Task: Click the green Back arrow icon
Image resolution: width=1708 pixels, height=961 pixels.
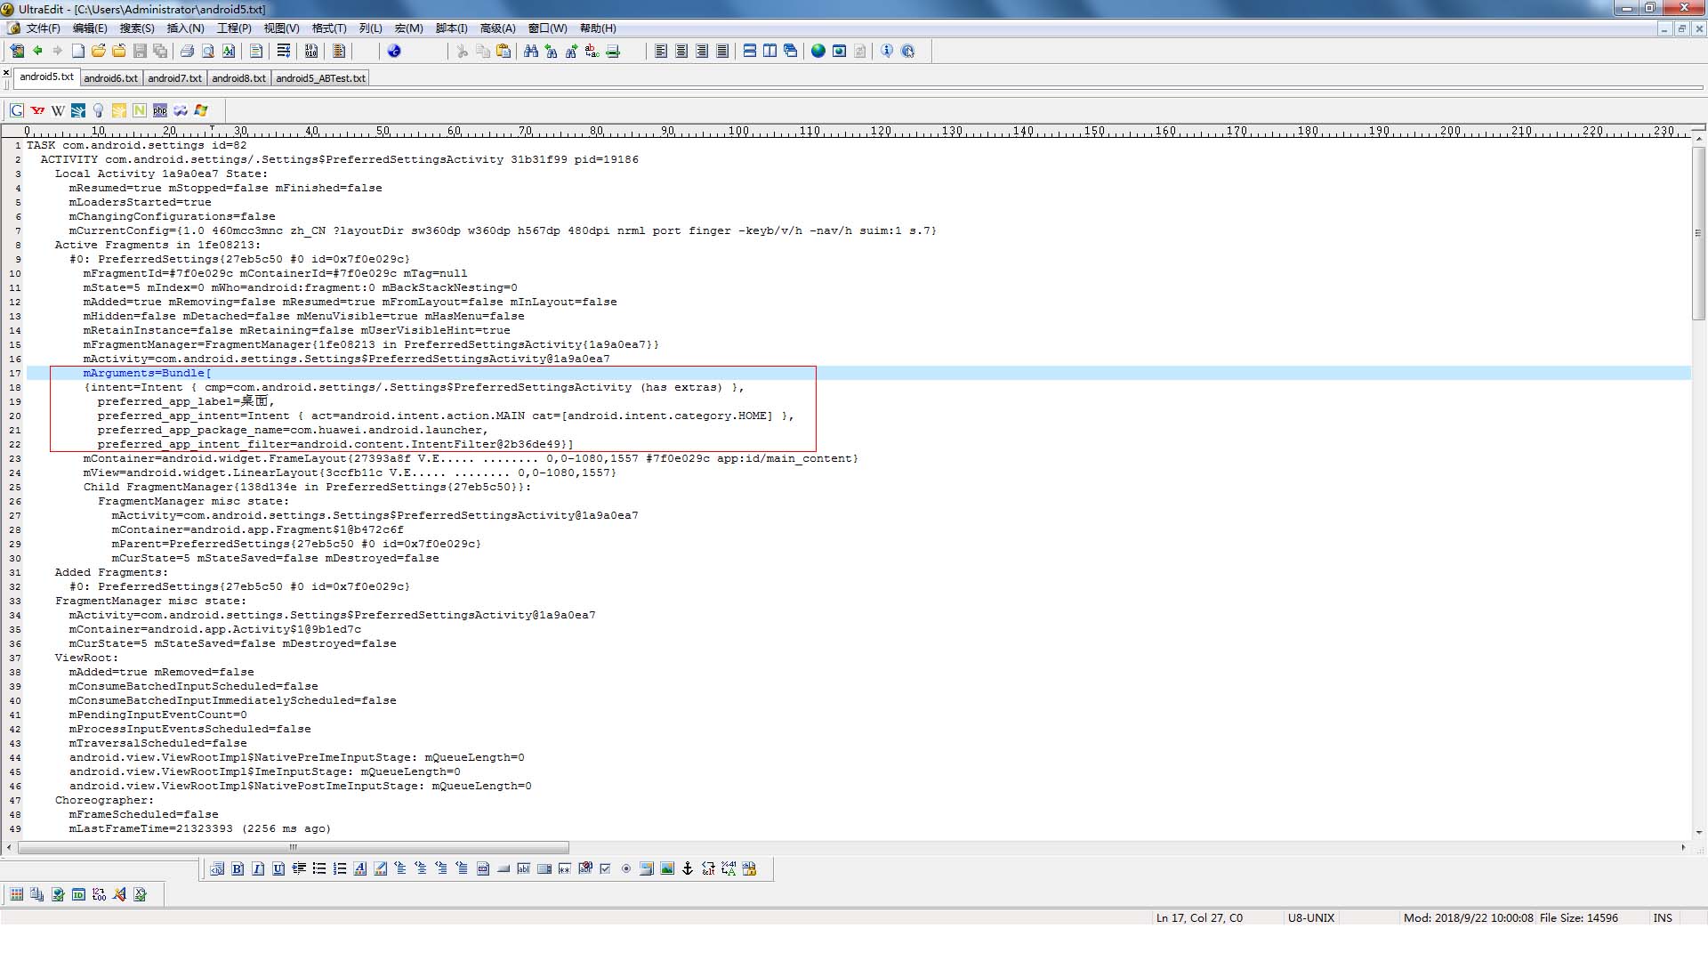Action: [x=37, y=51]
